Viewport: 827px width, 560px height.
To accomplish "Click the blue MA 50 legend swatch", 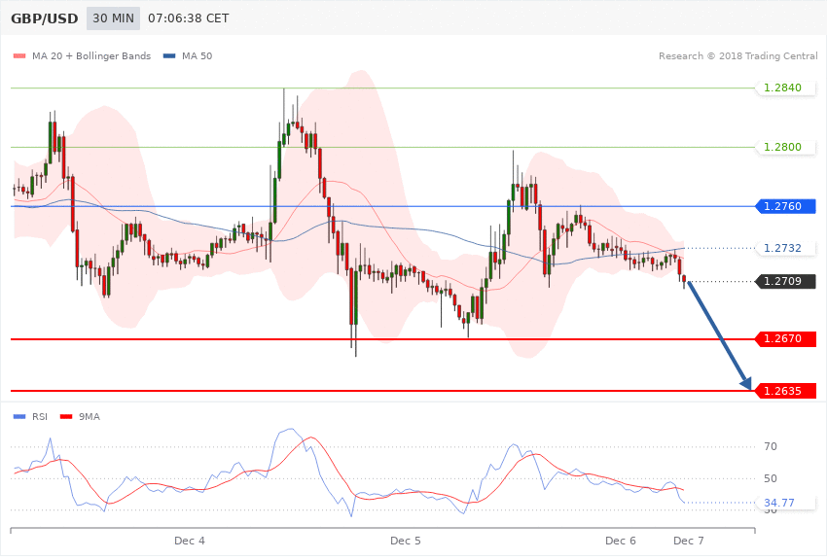I will click(169, 55).
